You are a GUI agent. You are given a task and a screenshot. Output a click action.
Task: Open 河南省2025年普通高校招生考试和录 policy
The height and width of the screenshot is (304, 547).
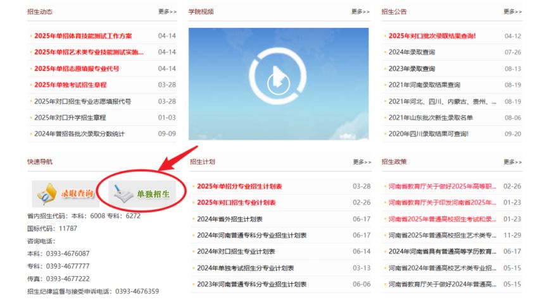pos(443,219)
